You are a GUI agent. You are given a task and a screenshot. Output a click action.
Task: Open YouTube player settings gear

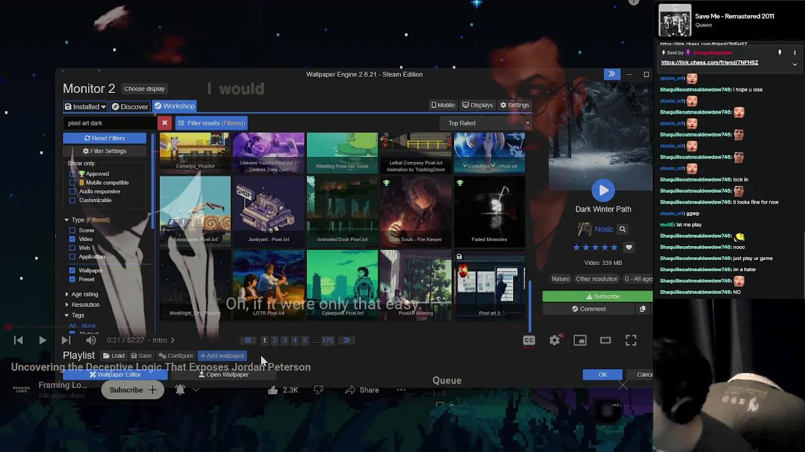click(x=554, y=340)
